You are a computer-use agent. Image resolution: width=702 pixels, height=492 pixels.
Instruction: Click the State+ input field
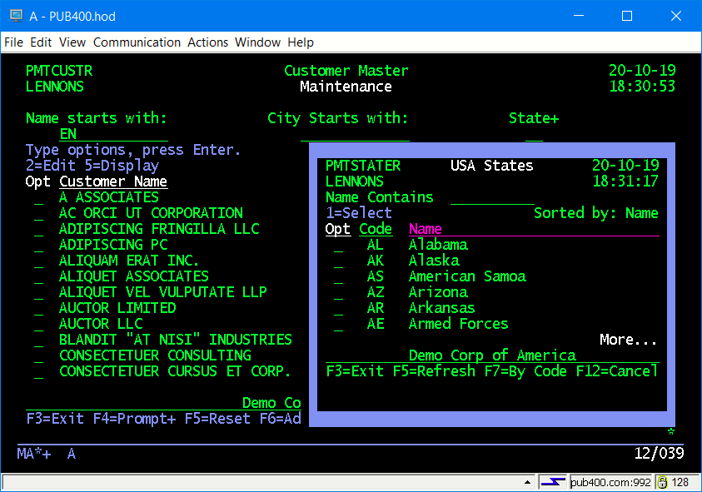tap(534, 134)
